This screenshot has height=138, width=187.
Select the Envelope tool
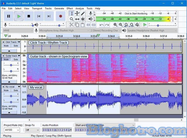click(x=77, y=13)
